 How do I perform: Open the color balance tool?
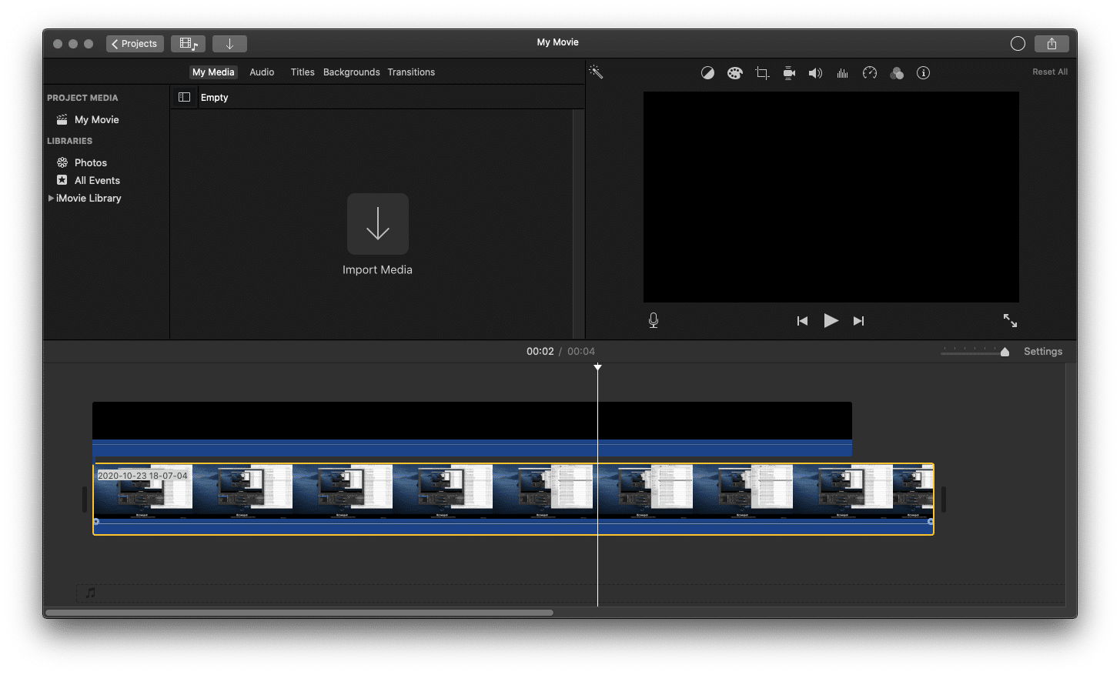[x=707, y=73]
